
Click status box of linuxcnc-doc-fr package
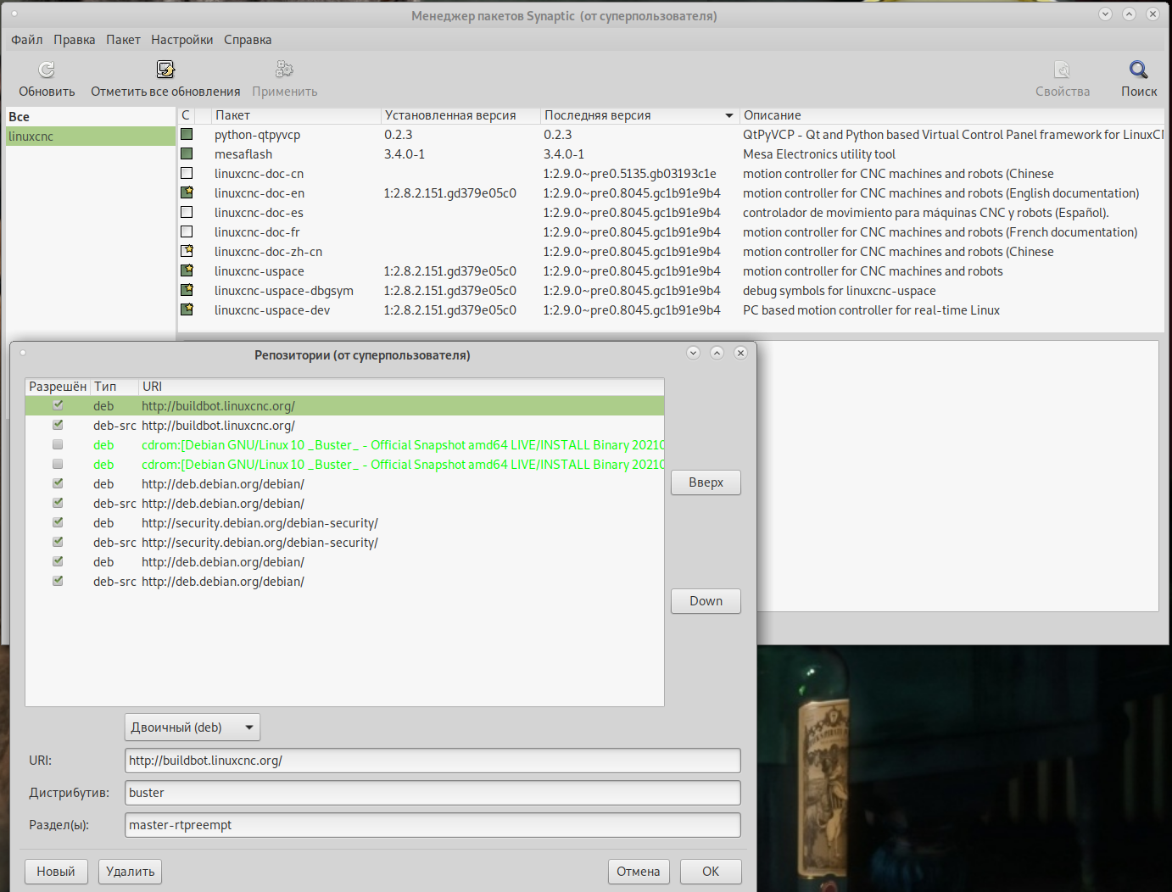[x=187, y=231]
